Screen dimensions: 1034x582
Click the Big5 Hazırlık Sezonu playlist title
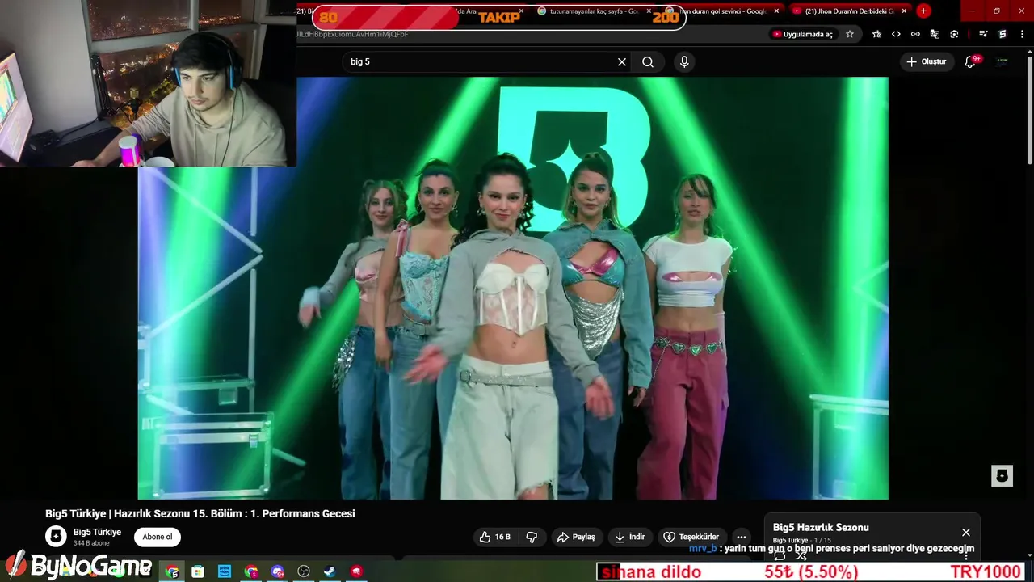(821, 528)
